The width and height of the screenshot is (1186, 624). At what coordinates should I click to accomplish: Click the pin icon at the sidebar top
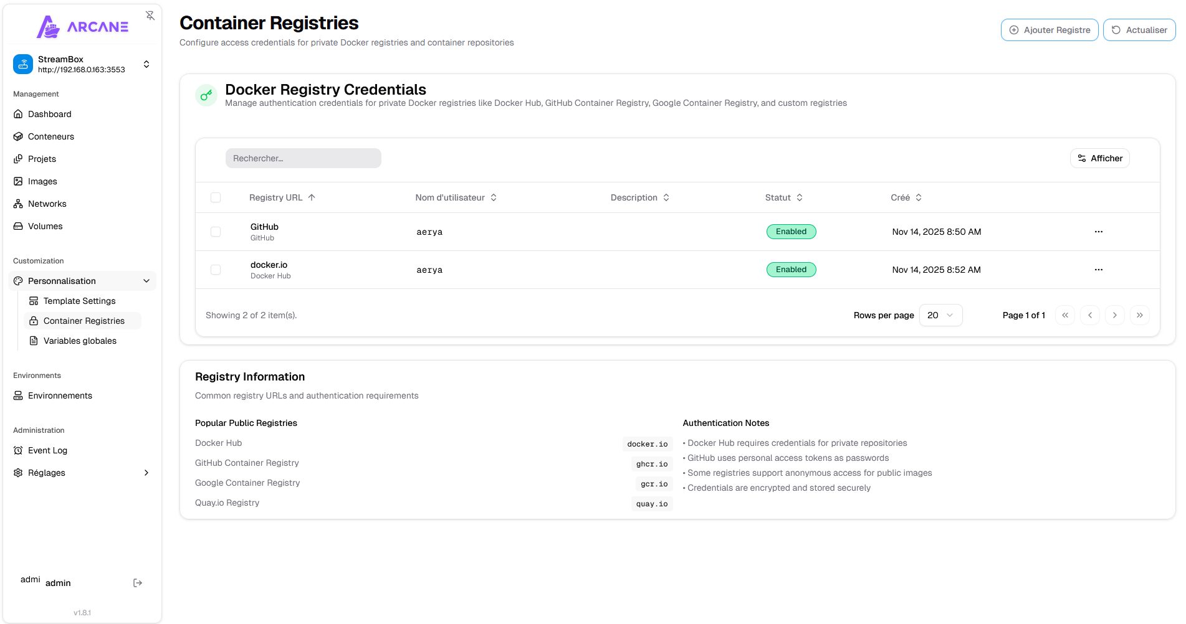coord(150,16)
